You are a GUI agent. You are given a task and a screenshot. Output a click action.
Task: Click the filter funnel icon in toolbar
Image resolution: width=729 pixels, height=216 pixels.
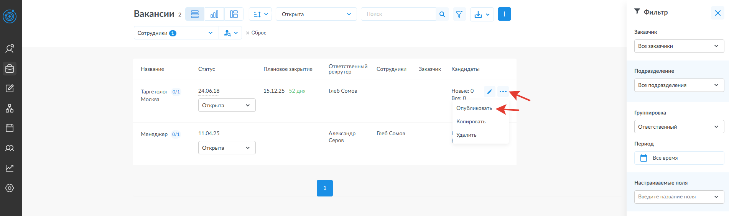tap(459, 14)
